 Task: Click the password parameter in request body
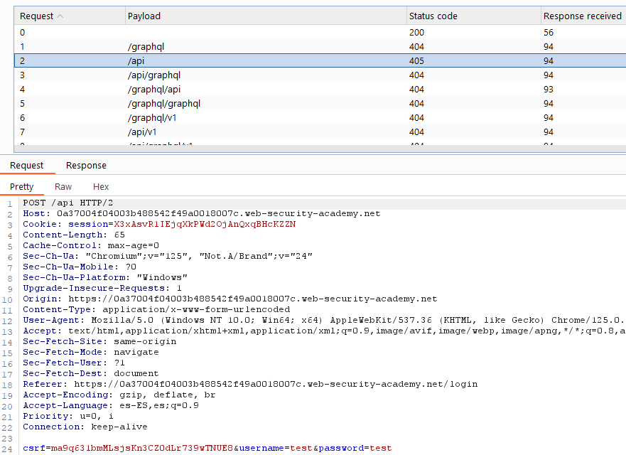pos(355,448)
